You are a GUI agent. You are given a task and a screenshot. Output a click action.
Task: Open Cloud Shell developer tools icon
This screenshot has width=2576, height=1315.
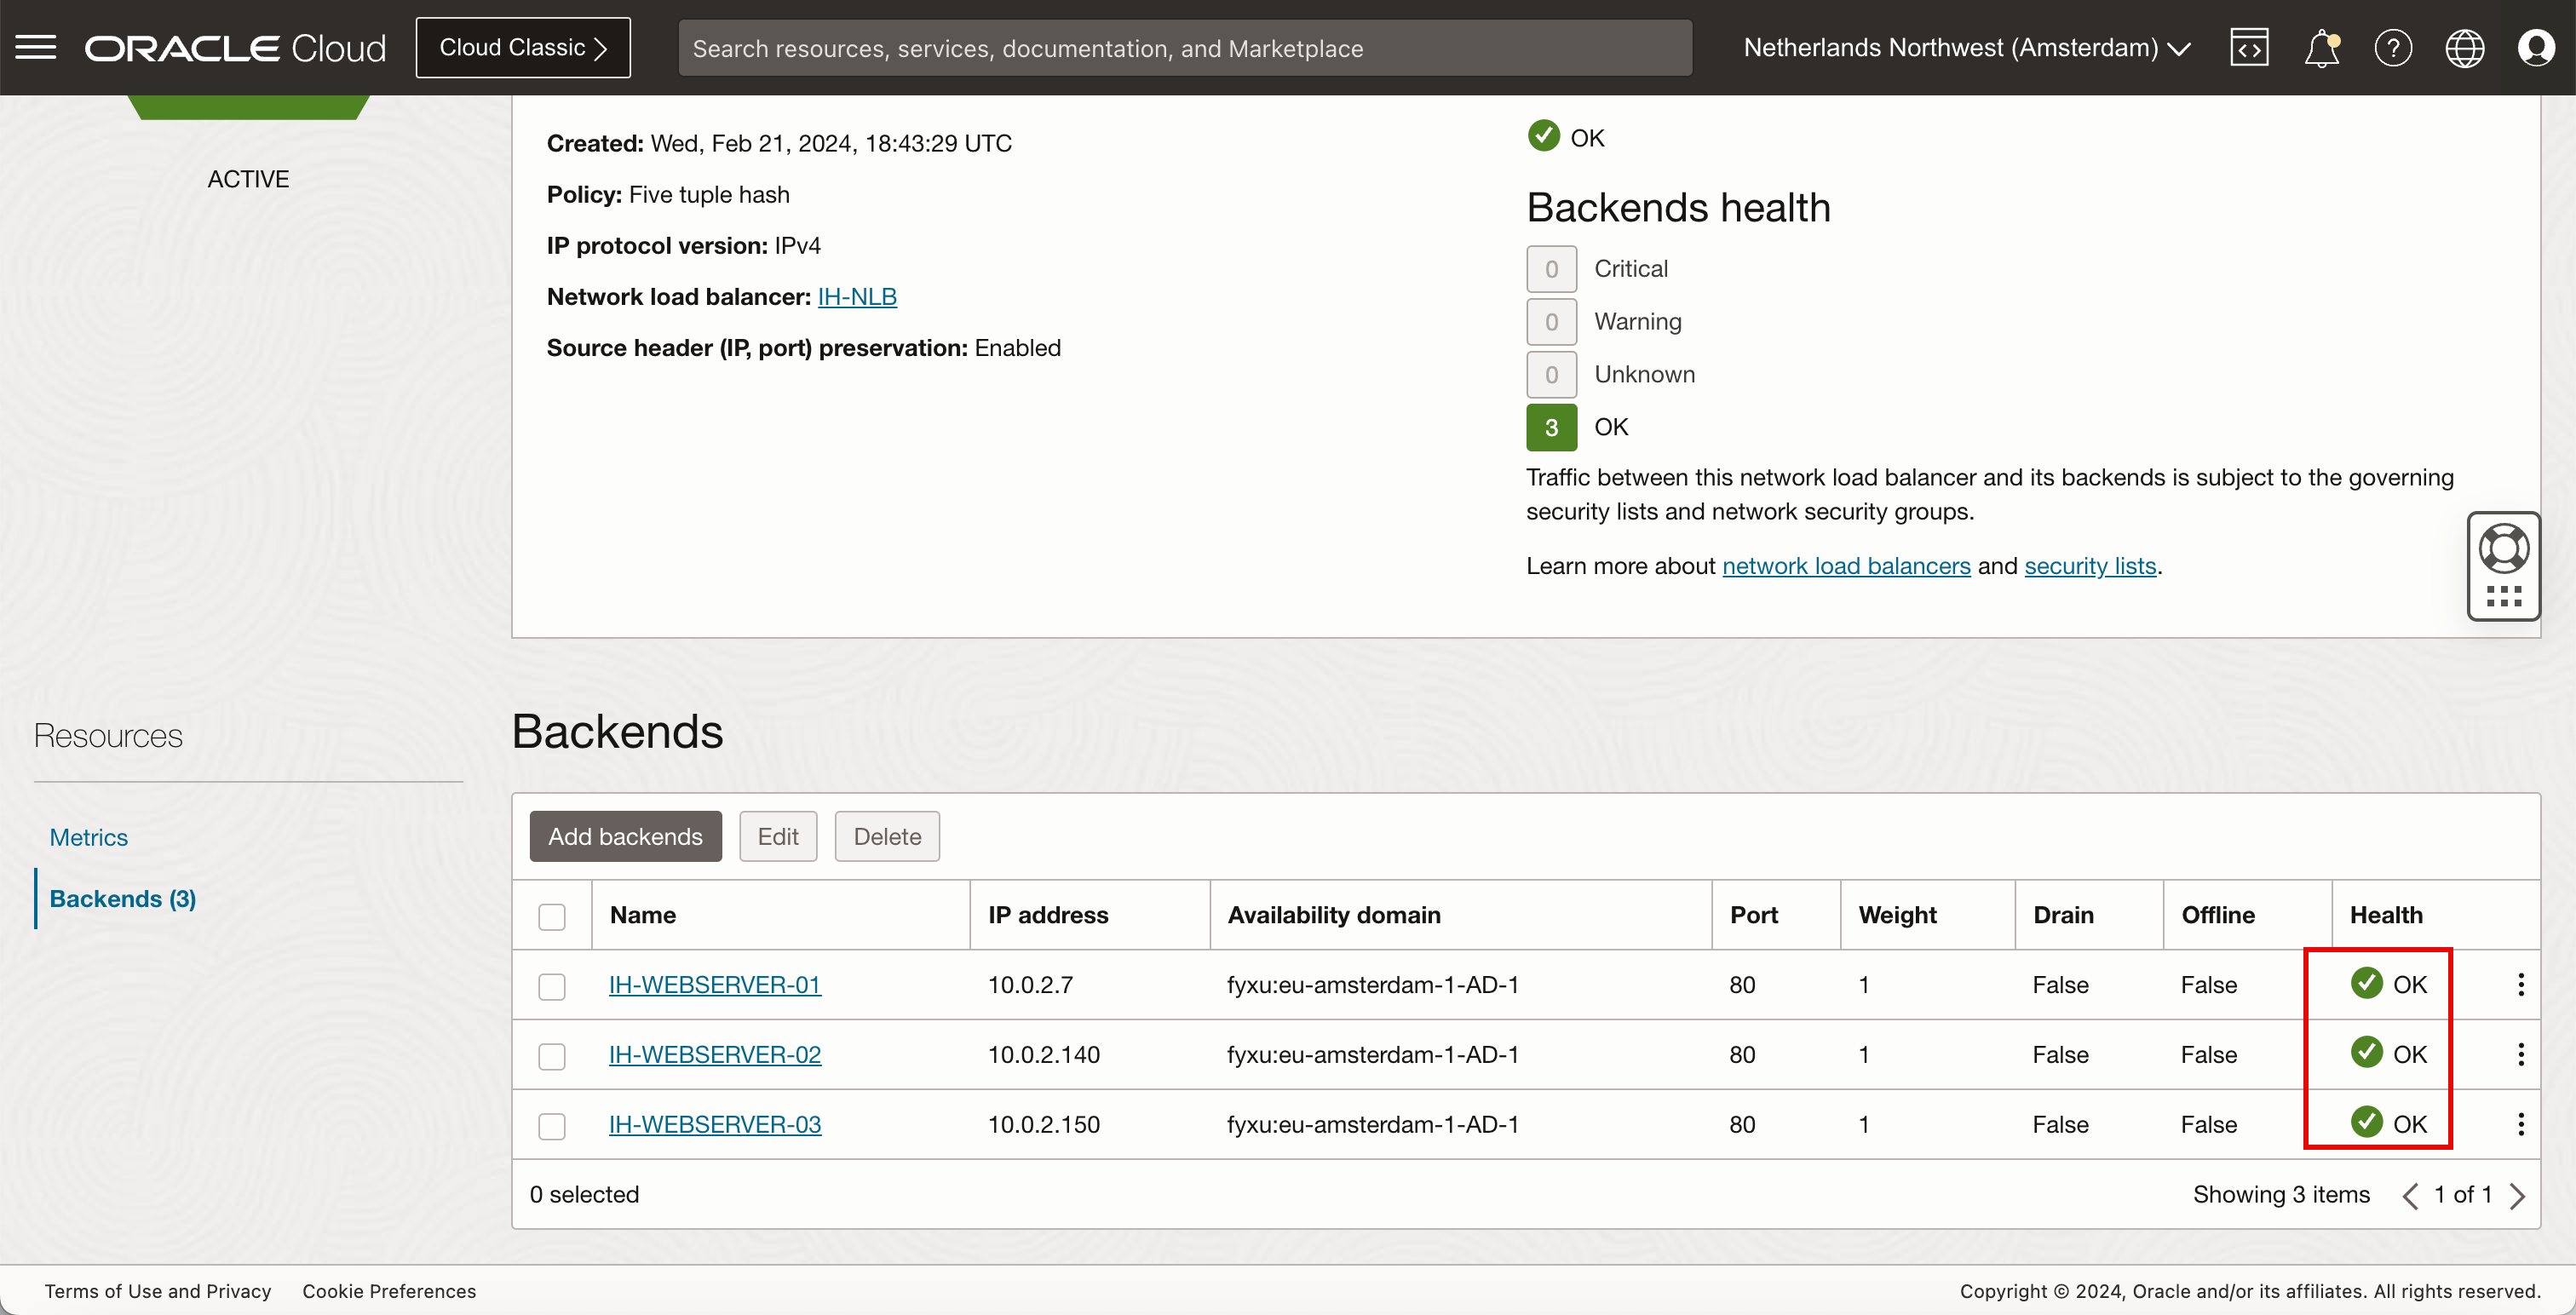[x=2249, y=47]
